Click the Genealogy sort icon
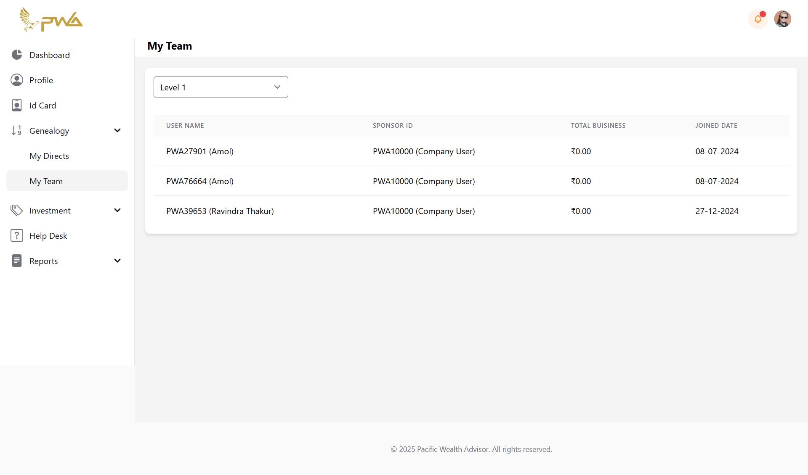 tap(17, 131)
